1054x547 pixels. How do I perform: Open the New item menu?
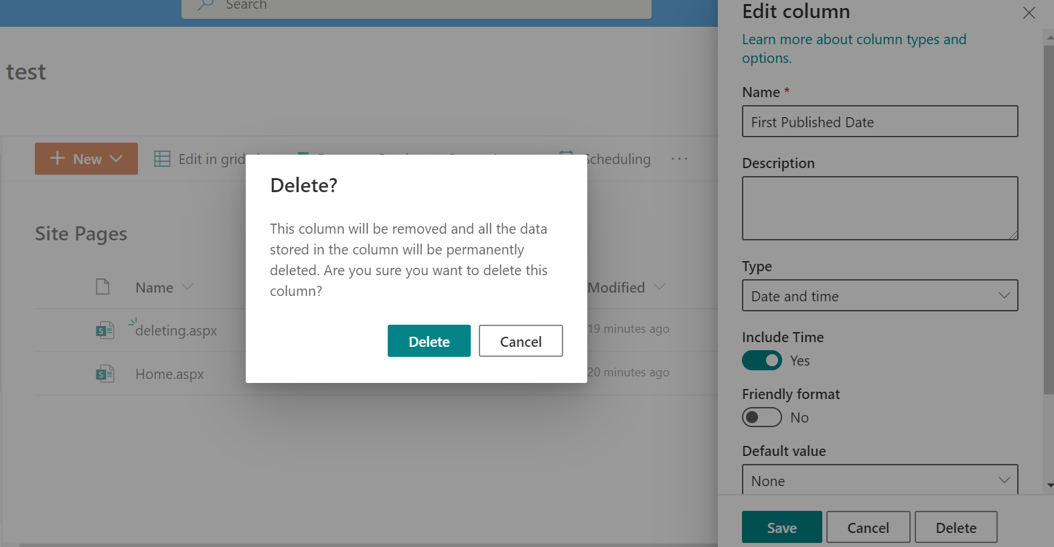pos(86,159)
